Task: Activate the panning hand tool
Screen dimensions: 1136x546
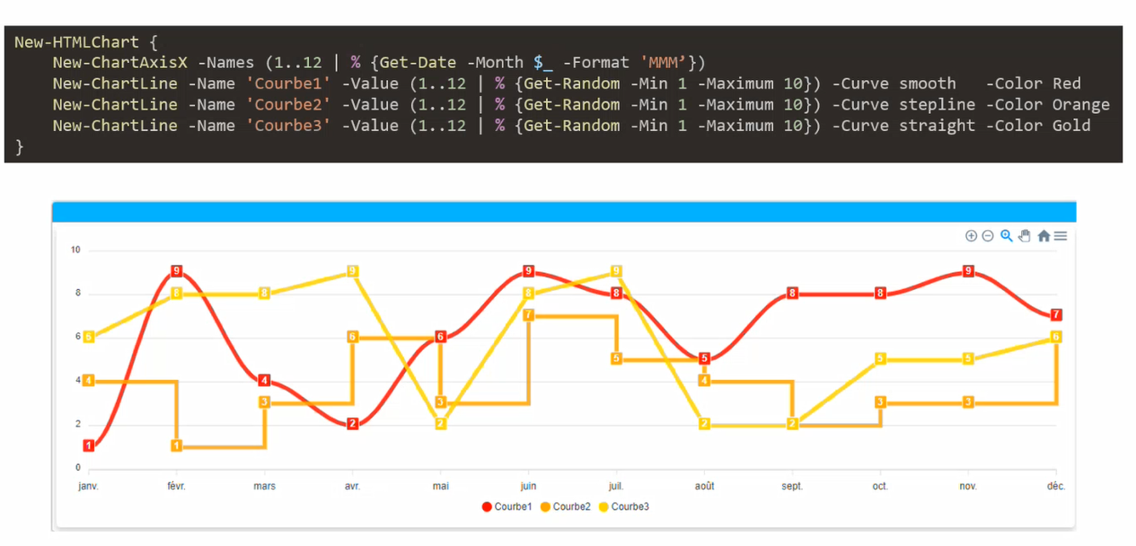Action: [1025, 236]
